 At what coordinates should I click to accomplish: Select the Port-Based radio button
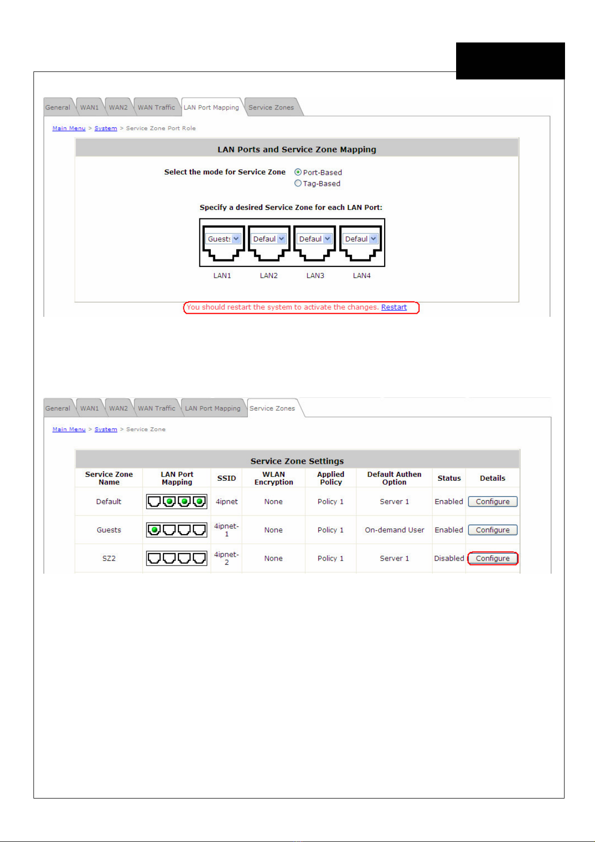298,172
